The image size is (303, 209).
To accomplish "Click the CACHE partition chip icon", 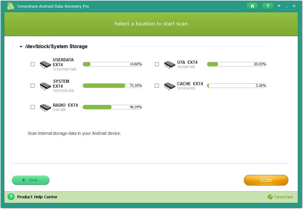I will click(170, 86).
